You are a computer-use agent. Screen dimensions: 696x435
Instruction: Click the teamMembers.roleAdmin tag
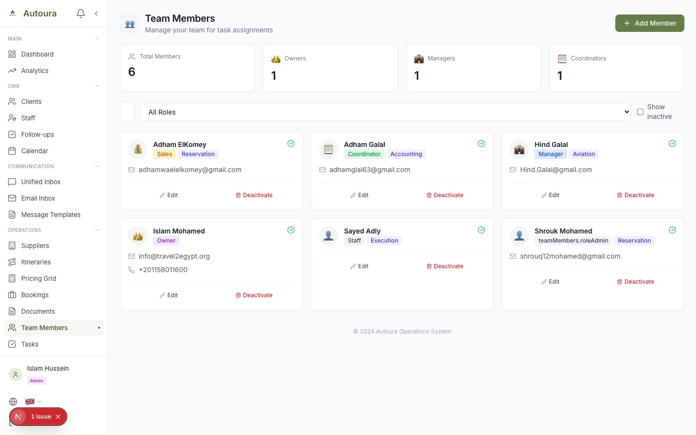573,241
